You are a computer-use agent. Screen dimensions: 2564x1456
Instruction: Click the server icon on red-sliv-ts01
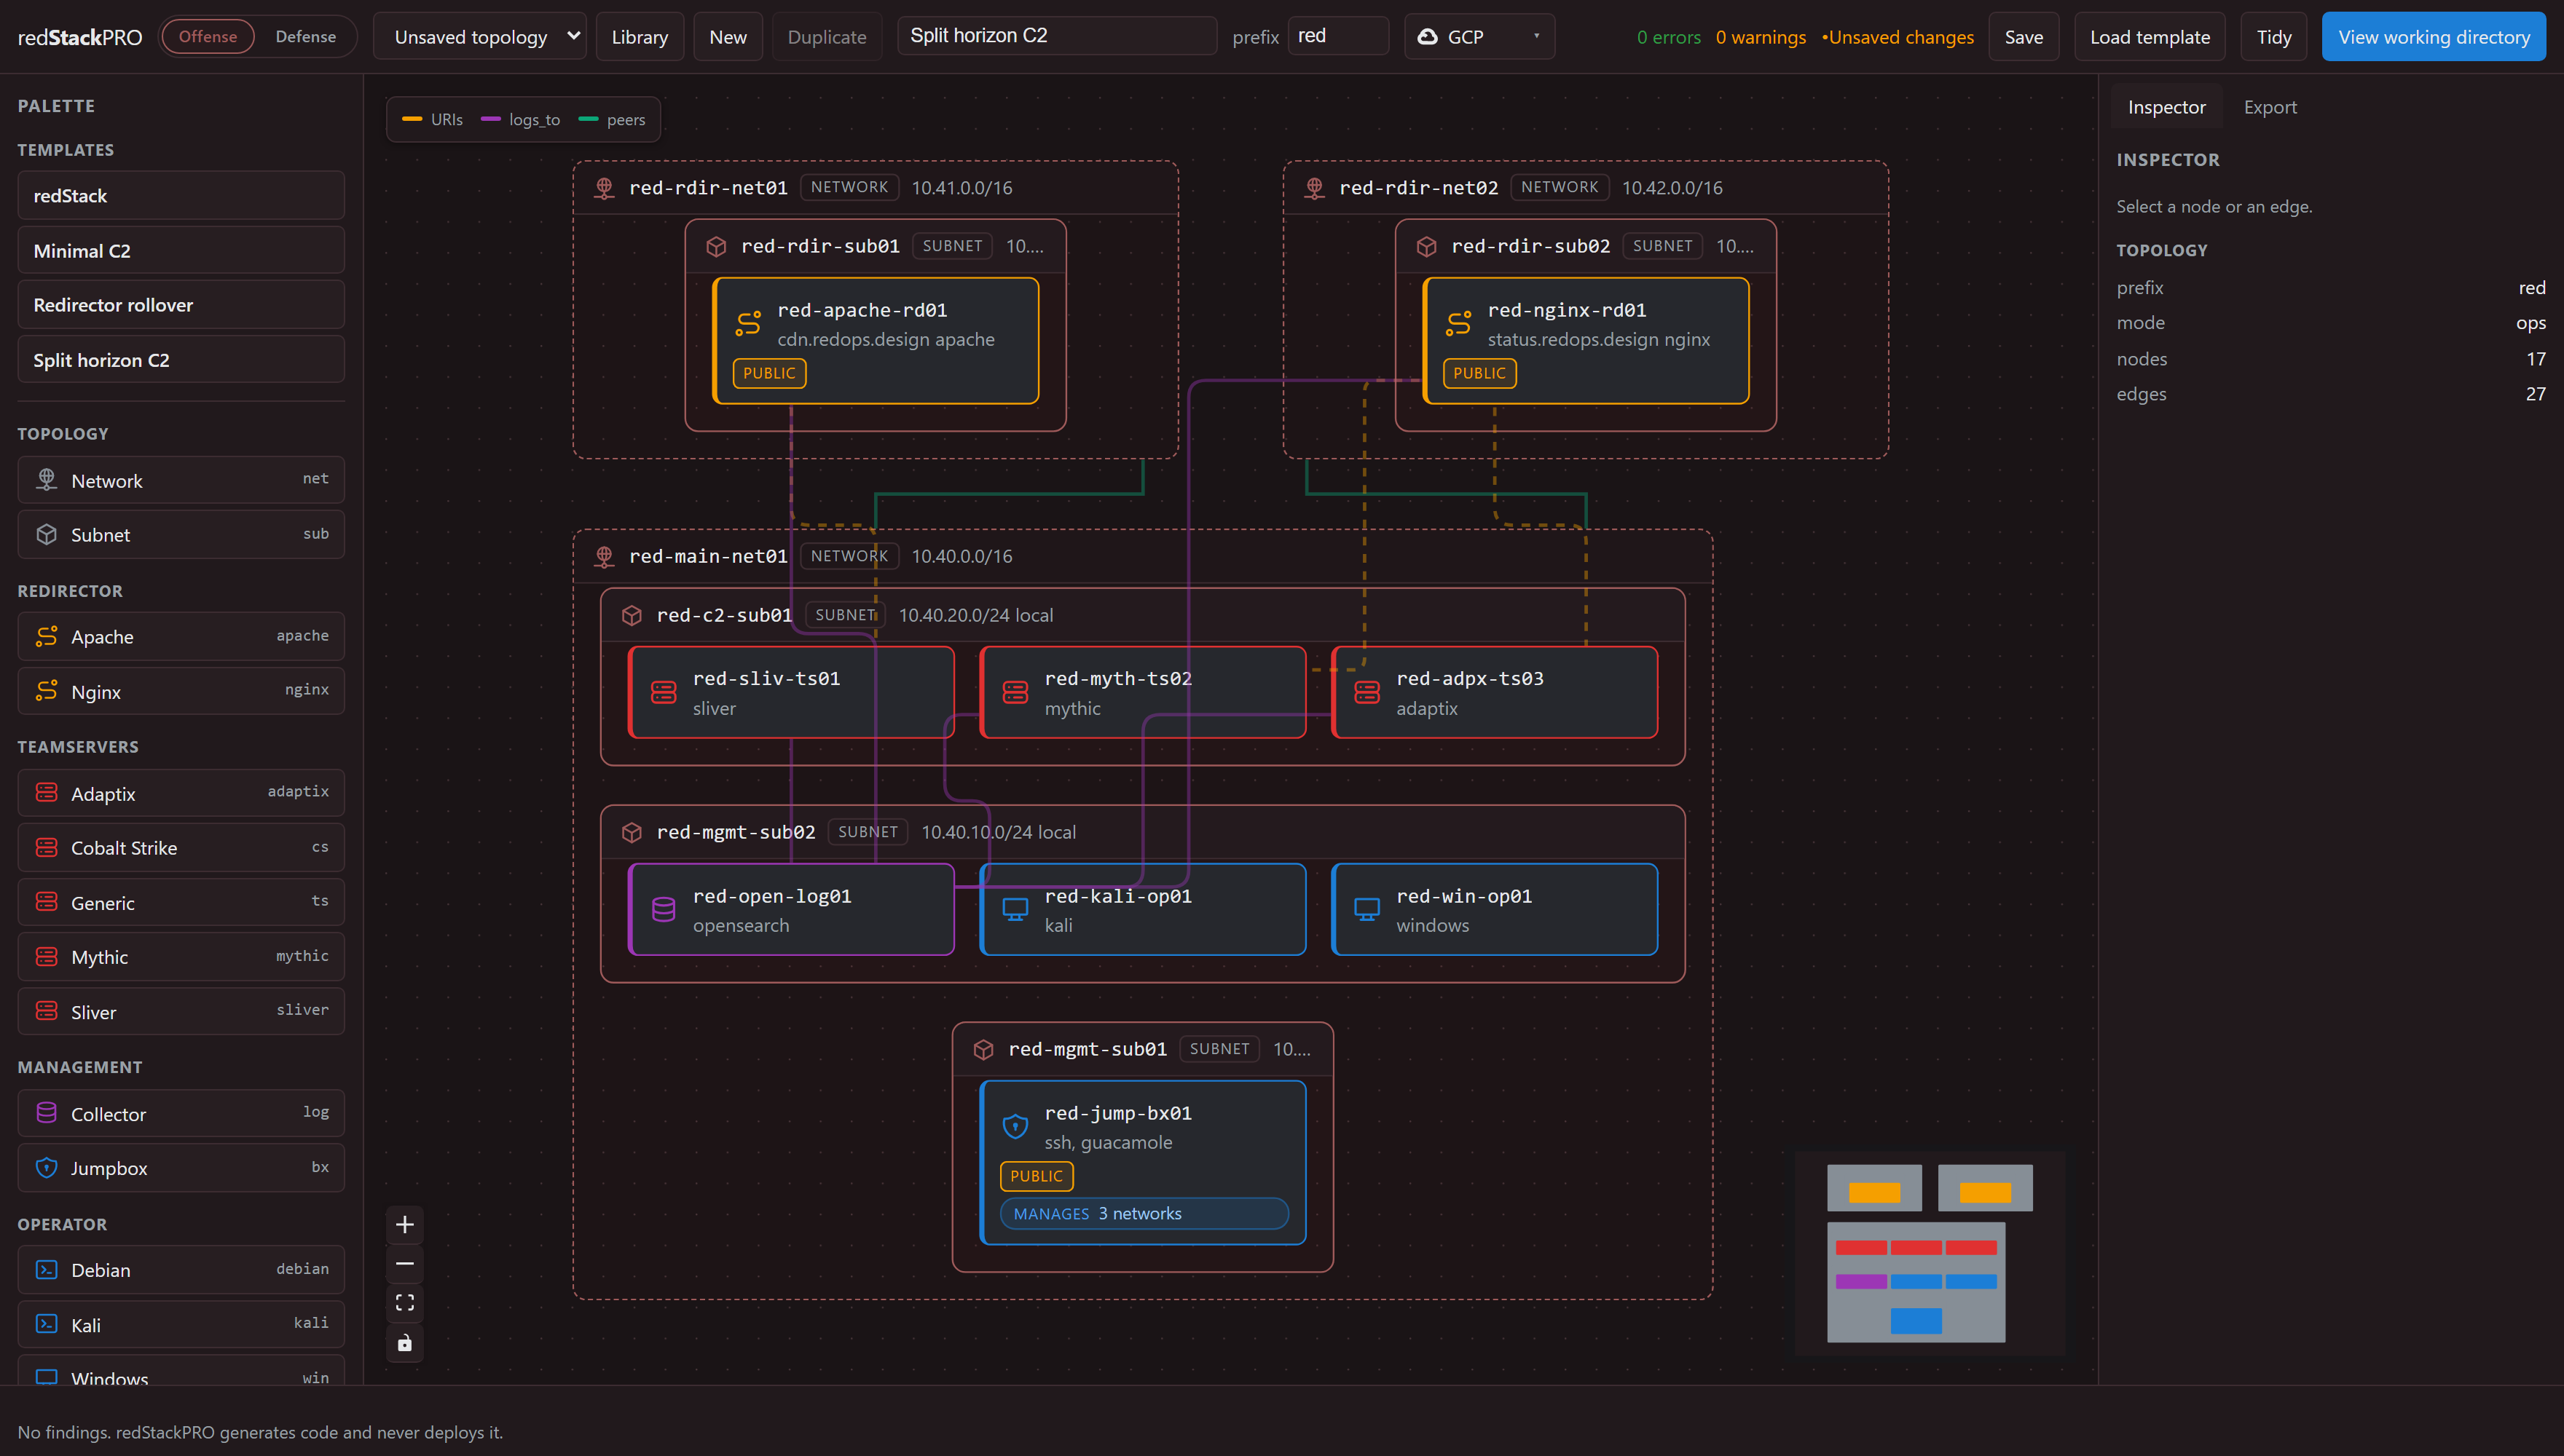(x=664, y=692)
